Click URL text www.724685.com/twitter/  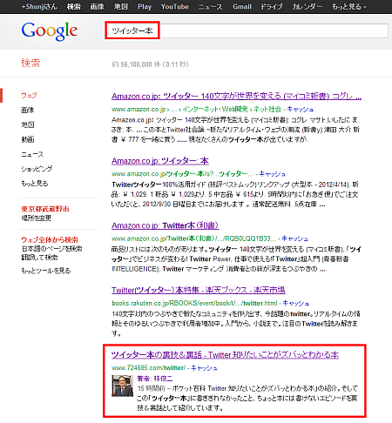click(x=148, y=368)
